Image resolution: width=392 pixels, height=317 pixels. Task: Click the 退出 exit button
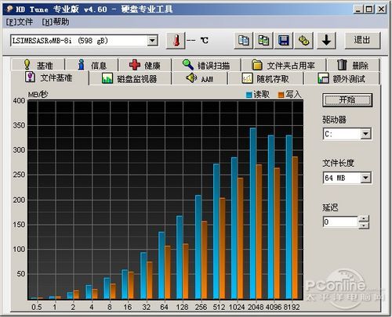tap(362, 41)
